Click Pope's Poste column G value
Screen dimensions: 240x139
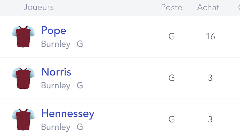[172, 37]
